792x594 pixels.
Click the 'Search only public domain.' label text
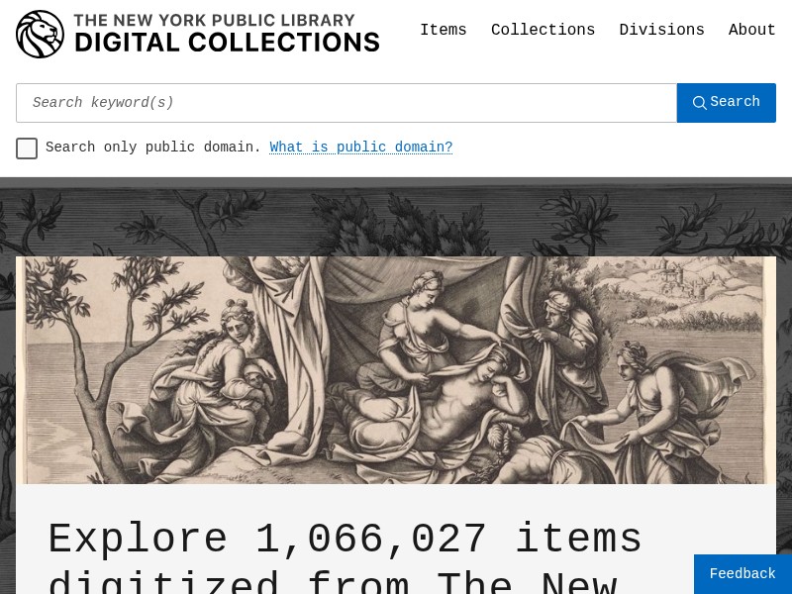tap(153, 147)
